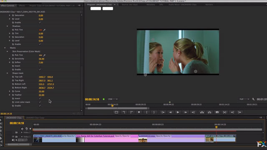Image resolution: width=267 pixels, height=150 pixels.
Task: Click the Curve value 33.00
Action: pyautogui.click(x=41, y=91)
